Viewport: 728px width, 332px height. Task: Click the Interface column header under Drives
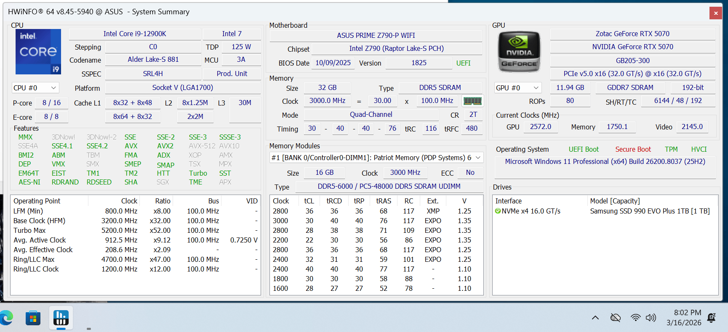click(x=508, y=201)
